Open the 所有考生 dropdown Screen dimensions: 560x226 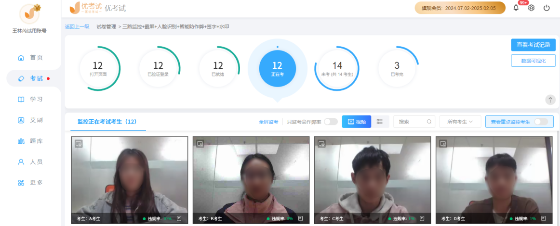pos(460,122)
